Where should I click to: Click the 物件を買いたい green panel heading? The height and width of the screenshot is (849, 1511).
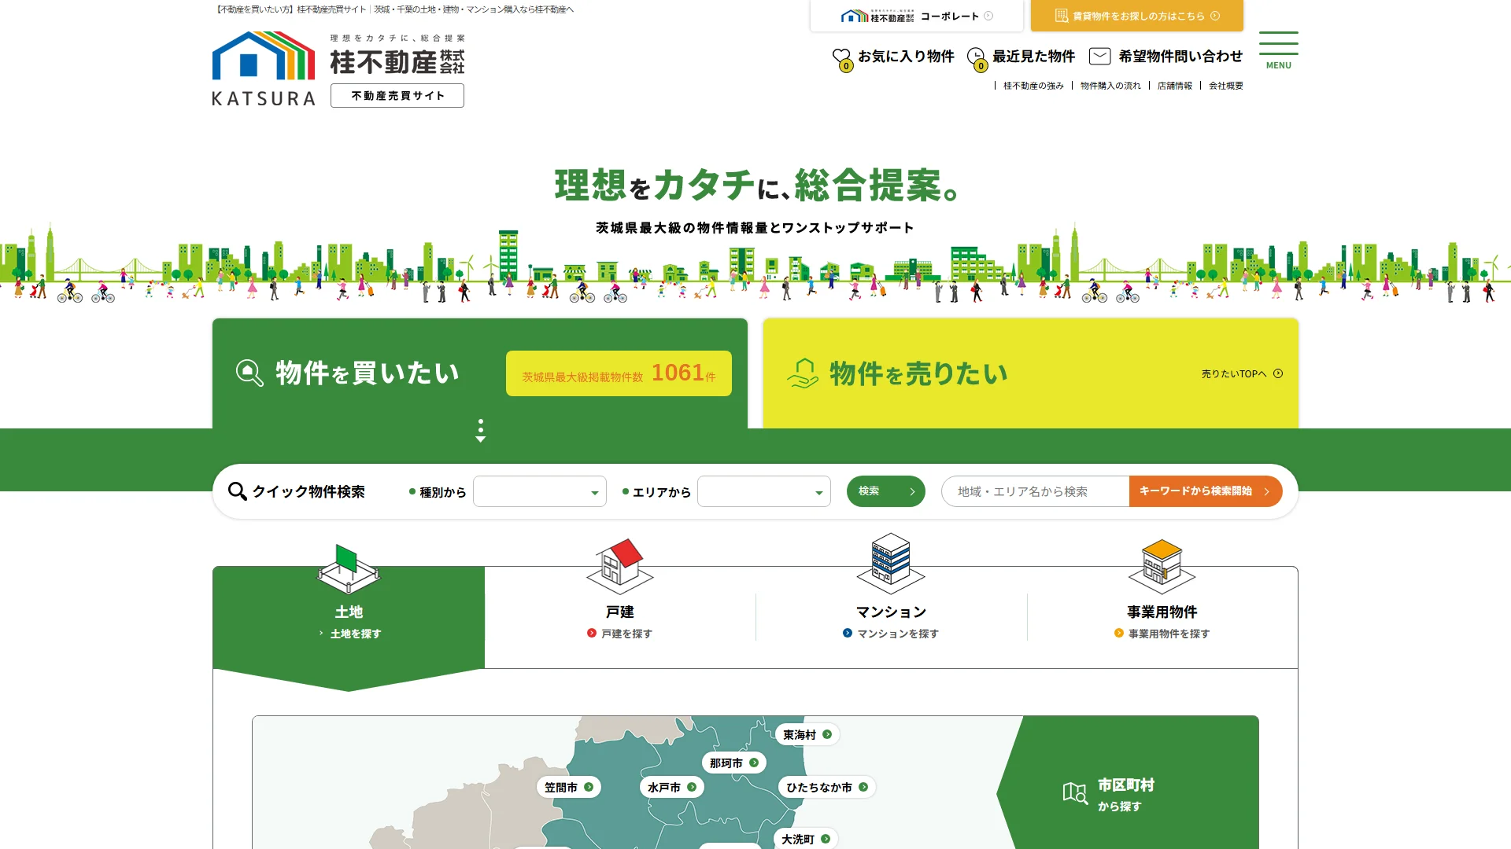click(x=367, y=373)
